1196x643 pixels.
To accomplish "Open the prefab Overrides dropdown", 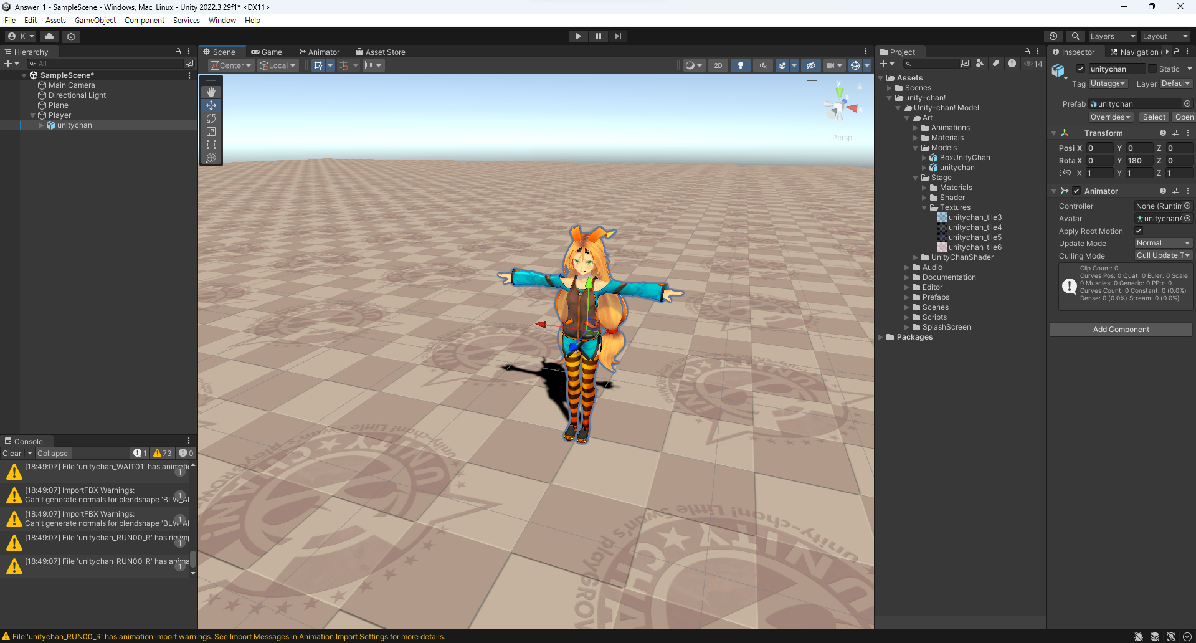I will pos(1110,117).
